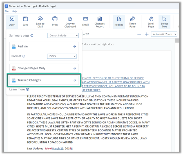Choose Changed Pages Only export

click(44, 68)
